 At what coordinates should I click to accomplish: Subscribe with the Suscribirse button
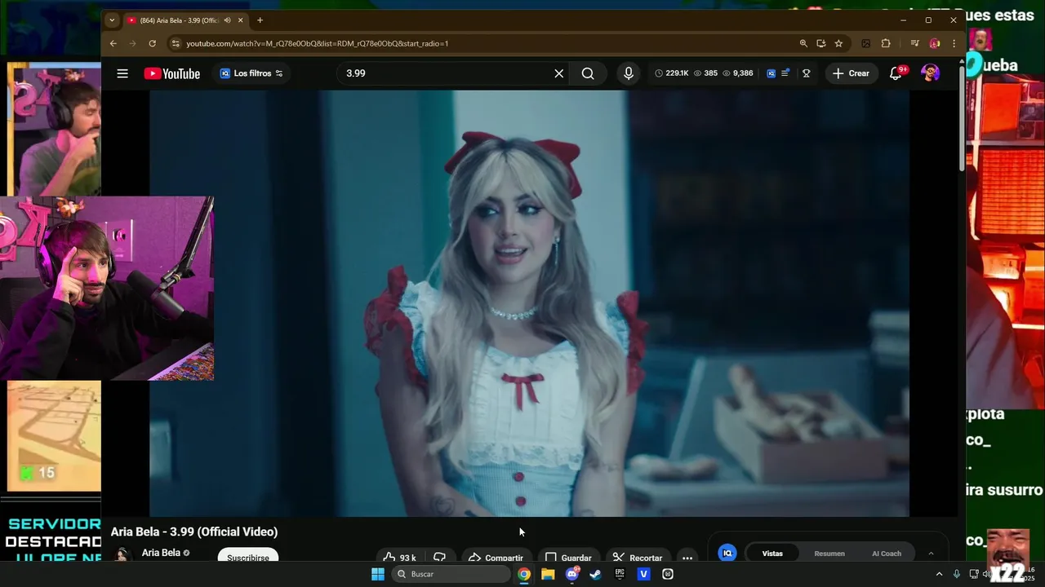pyautogui.click(x=248, y=556)
